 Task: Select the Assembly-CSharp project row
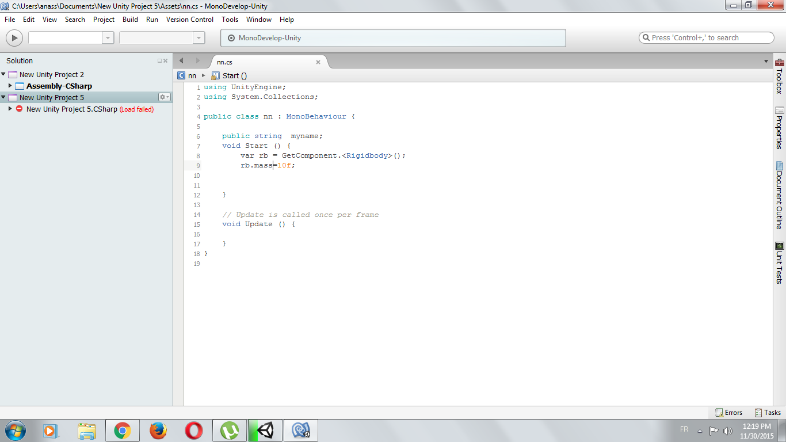click(86, 86)
